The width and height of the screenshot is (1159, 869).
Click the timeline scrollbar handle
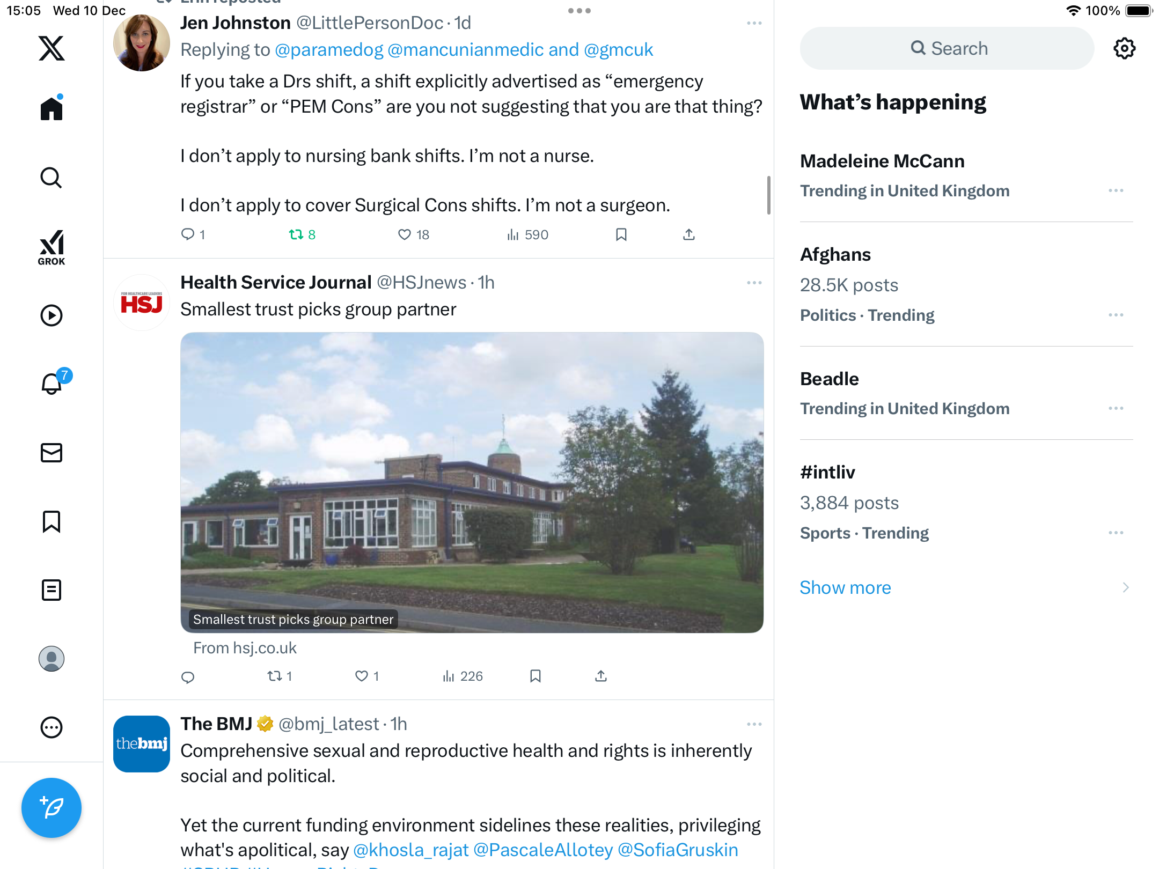click(x=768, y=195)
